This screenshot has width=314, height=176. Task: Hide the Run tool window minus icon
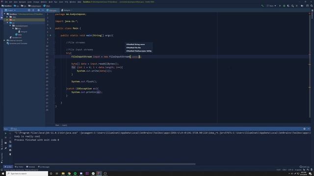(x=309, y=129)
